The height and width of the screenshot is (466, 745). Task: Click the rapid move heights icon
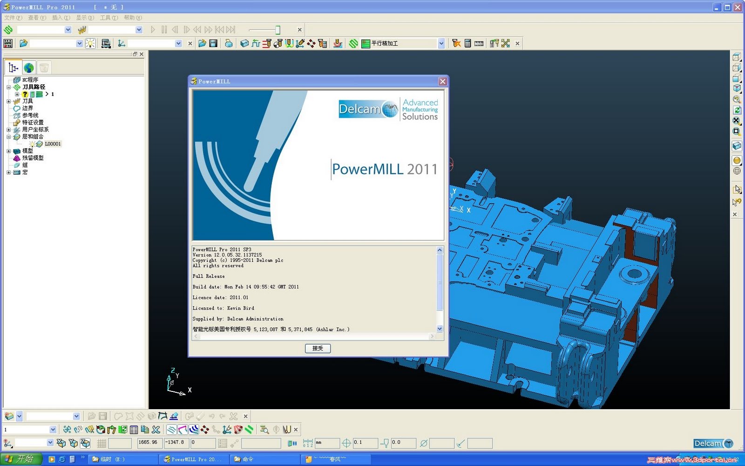coord(267,43)
